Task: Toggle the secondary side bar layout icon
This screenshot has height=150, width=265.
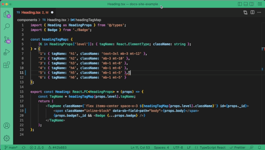Action: click(x=251, y=4)
